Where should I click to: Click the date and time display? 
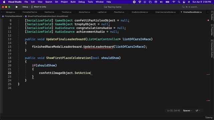[202, 2]
